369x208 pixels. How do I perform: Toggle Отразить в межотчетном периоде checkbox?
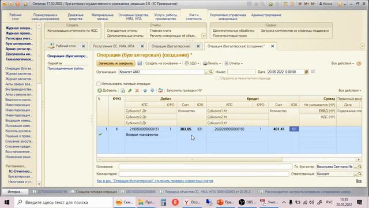point(217,78)
